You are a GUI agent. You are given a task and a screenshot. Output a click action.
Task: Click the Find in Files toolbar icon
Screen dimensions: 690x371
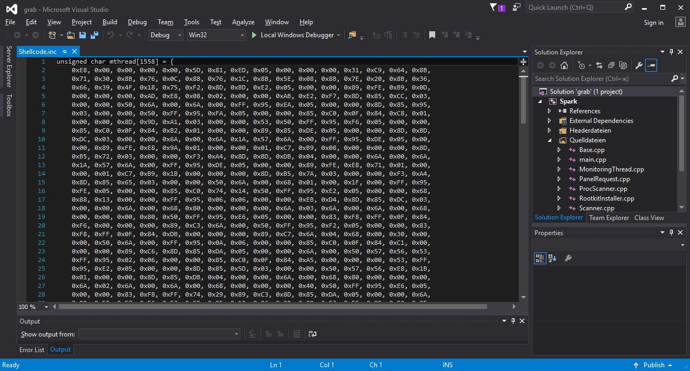coord(352,35)
